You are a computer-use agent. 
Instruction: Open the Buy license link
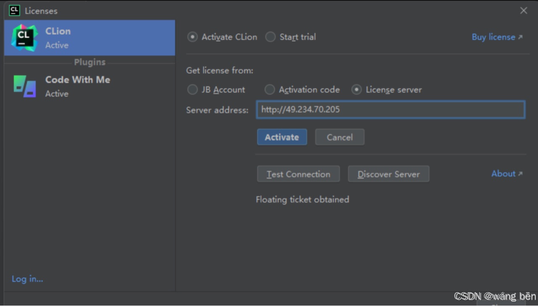497,37
